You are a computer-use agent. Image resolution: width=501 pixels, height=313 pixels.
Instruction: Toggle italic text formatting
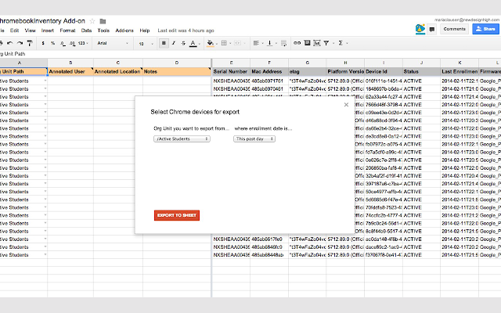174,43
